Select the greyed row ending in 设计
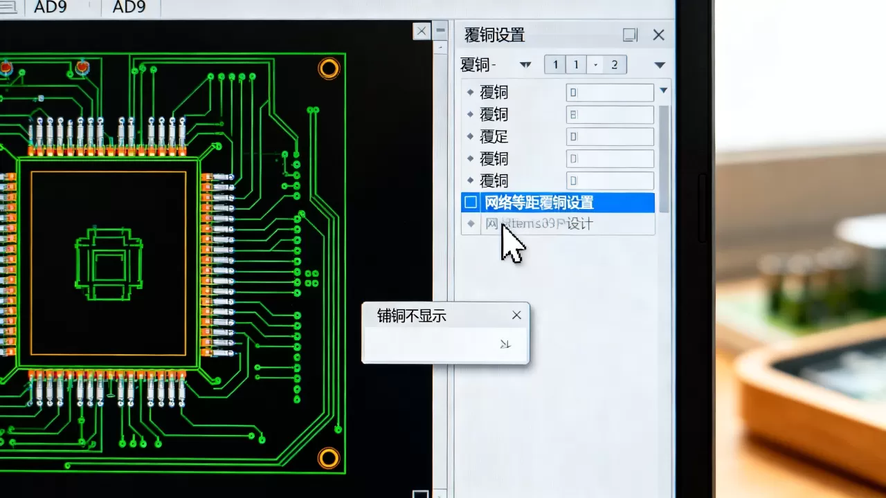Image resolution: width=886 pixels, height=498 pixels. 557,223
